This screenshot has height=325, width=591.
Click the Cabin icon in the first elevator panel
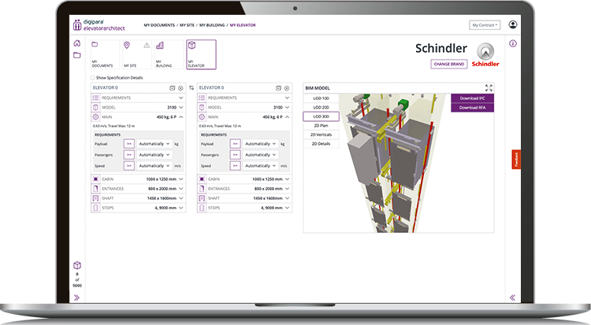pyautogui.click(x=95, y=179)
